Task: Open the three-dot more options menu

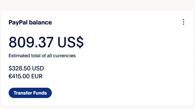Action: 184,22
